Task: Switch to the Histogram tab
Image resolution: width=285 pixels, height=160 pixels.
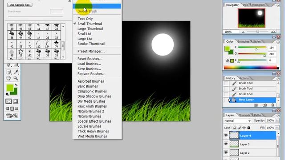Action: pyautogui.click(x=258, y=5)
